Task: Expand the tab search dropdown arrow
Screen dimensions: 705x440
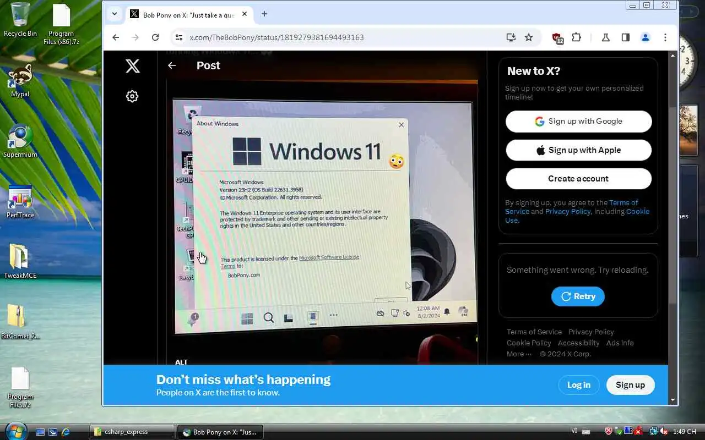Action: 114,14
